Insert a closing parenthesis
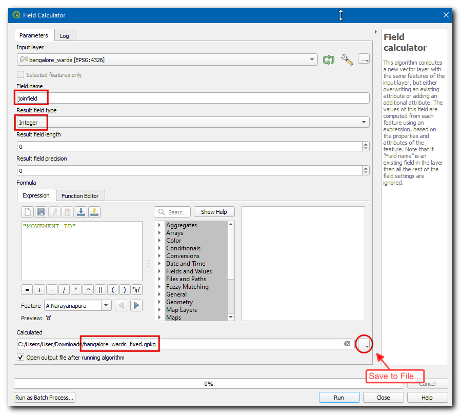Image resolution: width=461 pixels, height=415 pixels. [125, 290]
